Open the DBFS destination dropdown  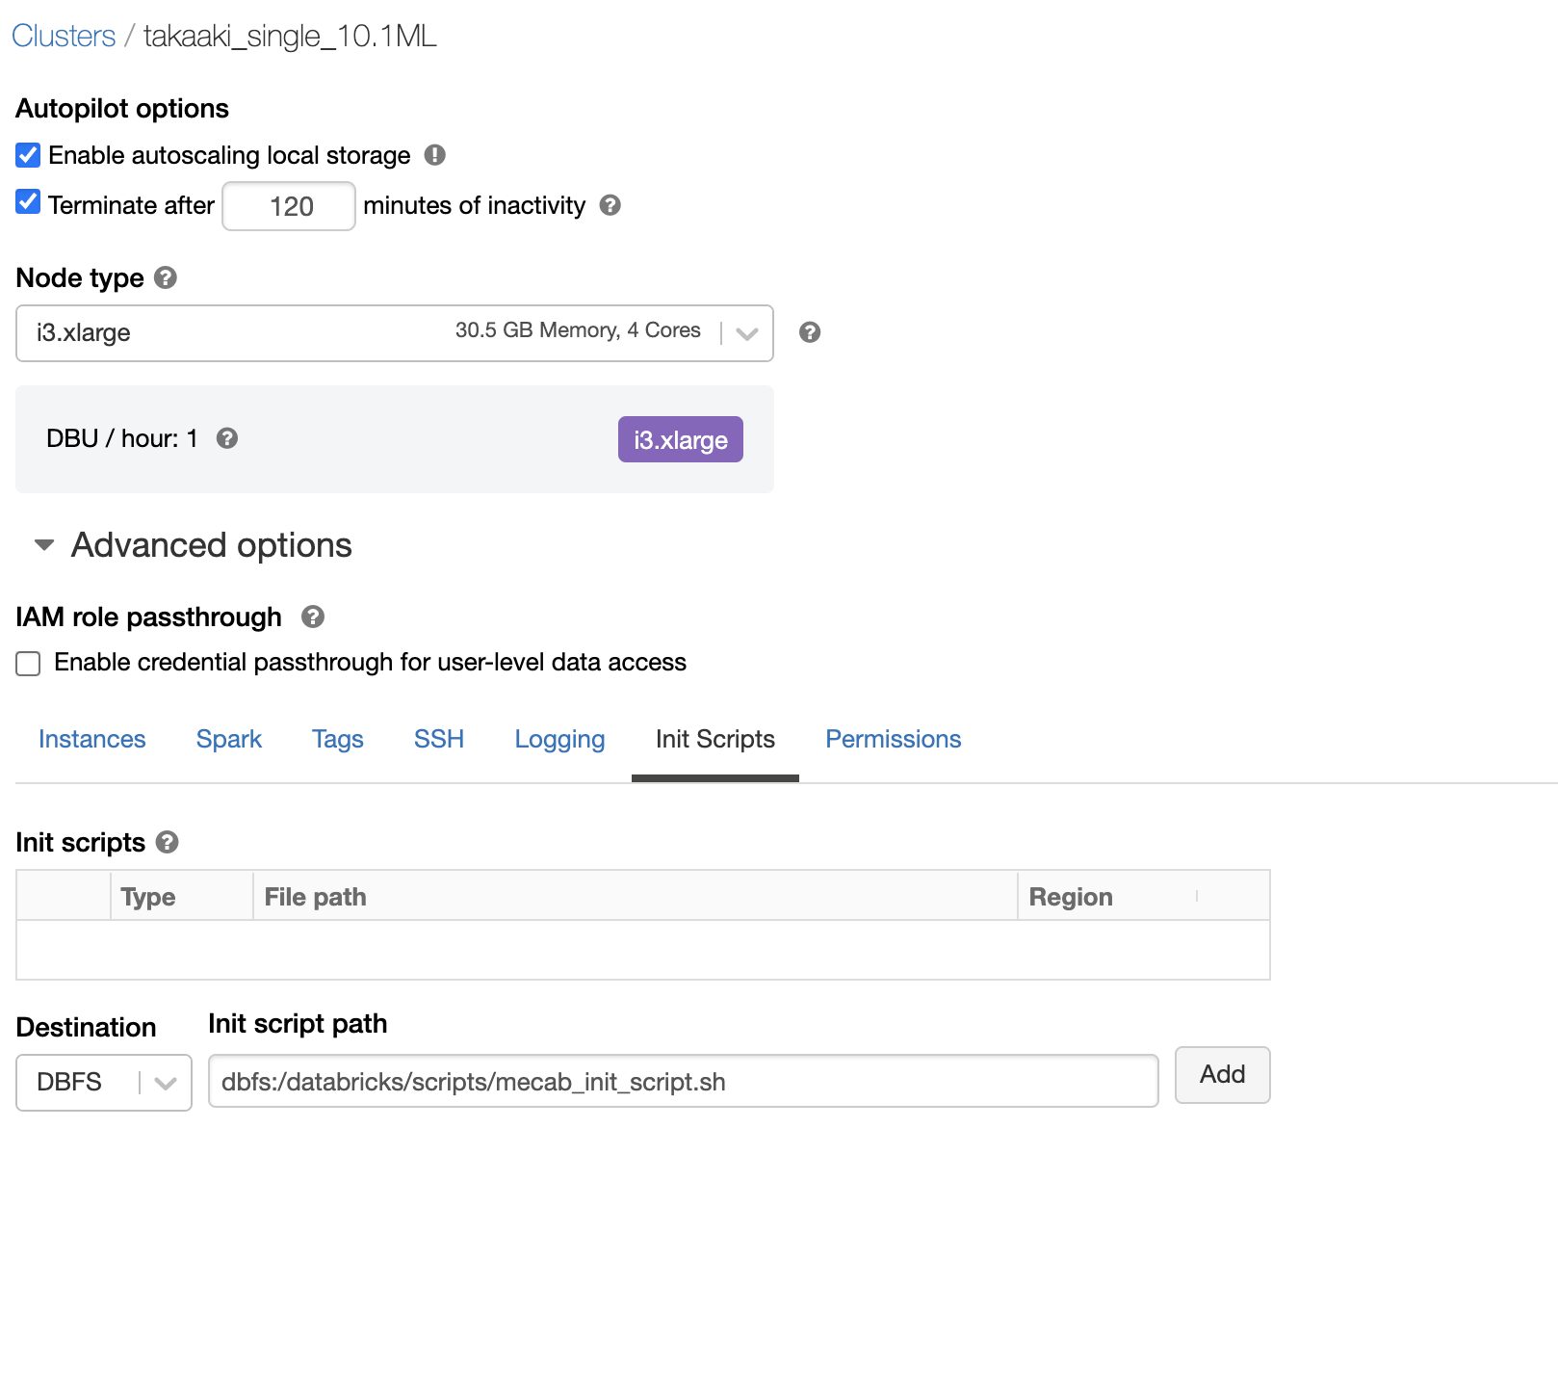[x=104, y=1083]
